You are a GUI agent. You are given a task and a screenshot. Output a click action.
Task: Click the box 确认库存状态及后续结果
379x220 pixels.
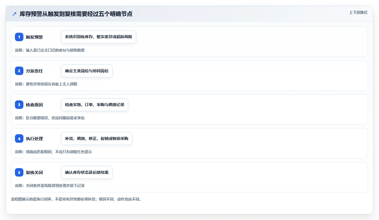pos(87,172)
